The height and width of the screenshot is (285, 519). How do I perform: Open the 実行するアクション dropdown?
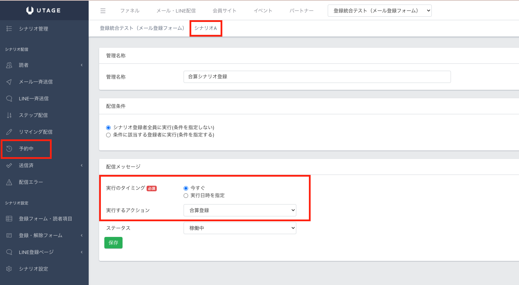tap(240, 210)
